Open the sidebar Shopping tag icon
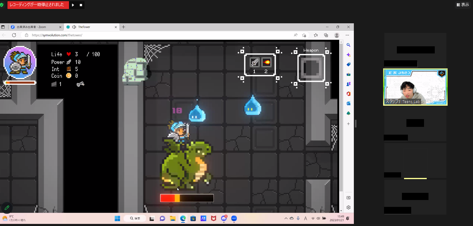Image resolution: width=473 pixels, height=226 pixels. point(348,64)
